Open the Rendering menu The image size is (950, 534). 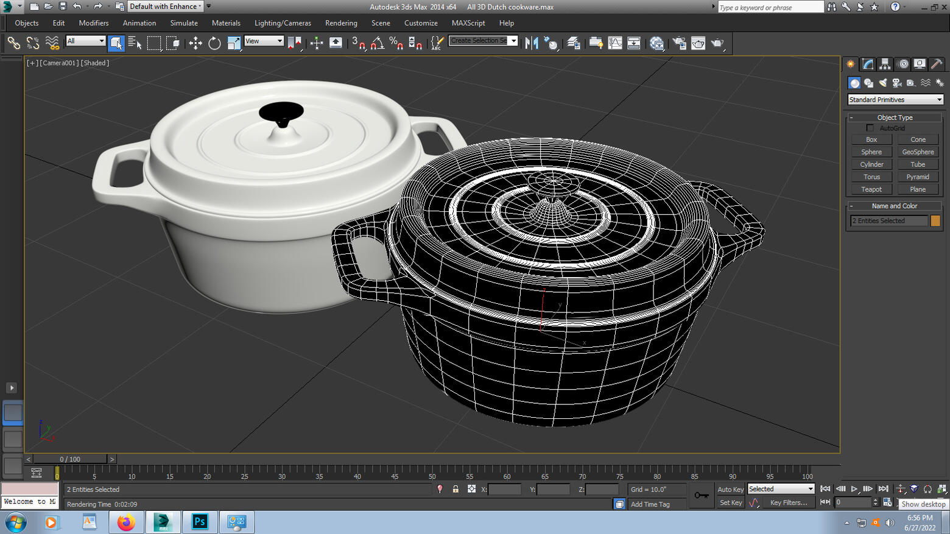pyautogui.click(x=341, y=23)
